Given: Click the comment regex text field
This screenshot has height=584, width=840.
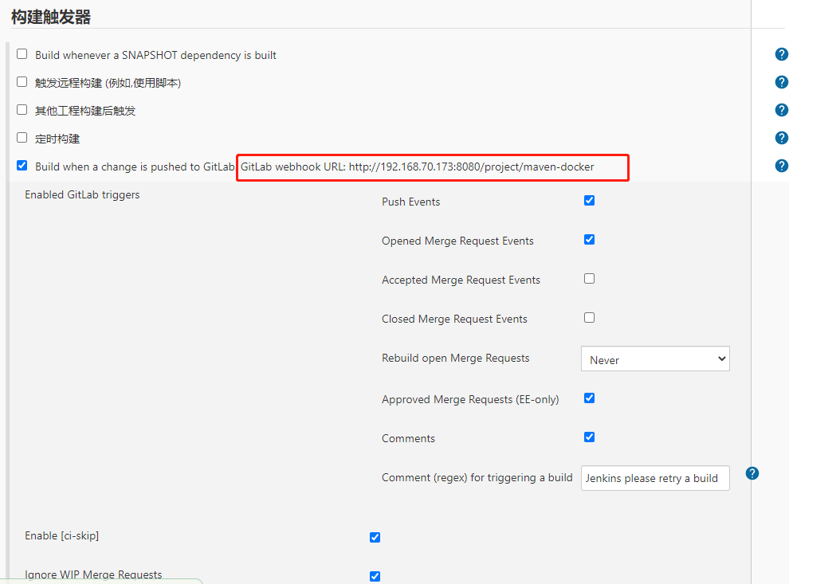Looking at the screenshot, I should (655, 478).
